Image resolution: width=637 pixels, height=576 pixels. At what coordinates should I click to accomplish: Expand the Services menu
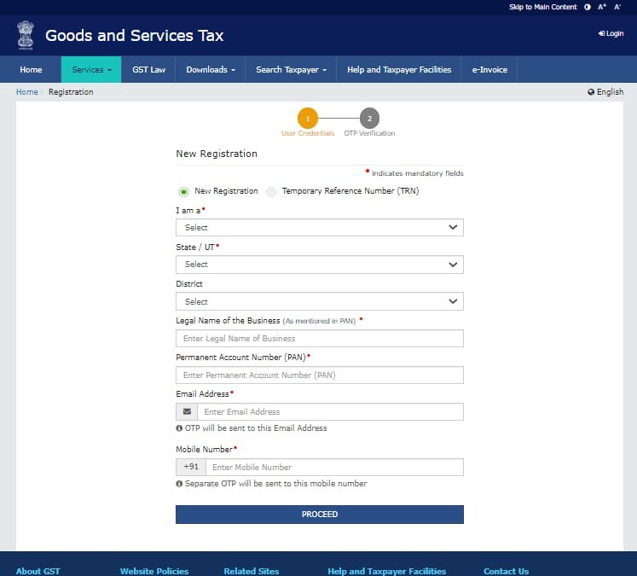pos(91,69)
